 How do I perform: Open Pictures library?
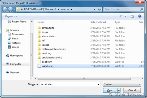pyautogui.click(x=16, y=43)
